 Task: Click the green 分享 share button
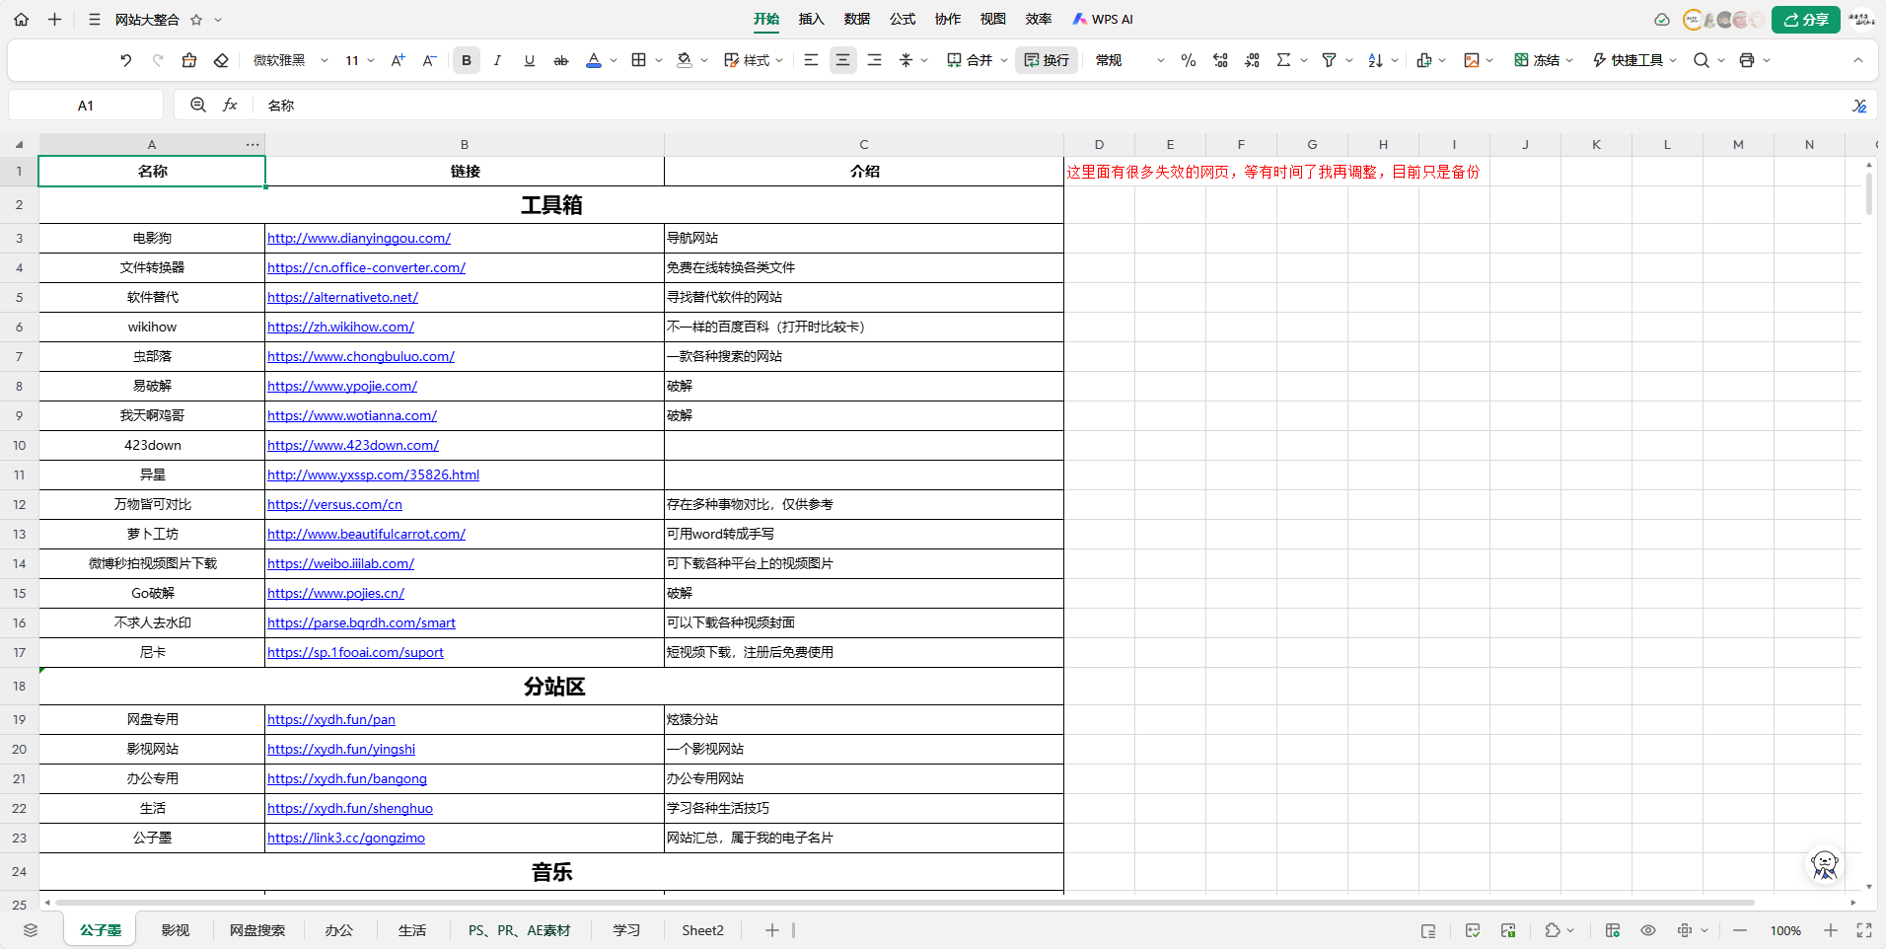1805,20
